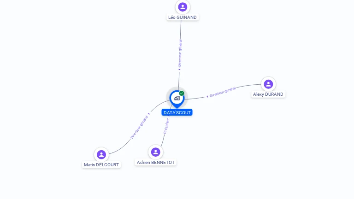The height and width of the screenshot is (199, 354).
Task: Click the DATA'SCOUT company pin icon
Action: click(x=177, y=99)
